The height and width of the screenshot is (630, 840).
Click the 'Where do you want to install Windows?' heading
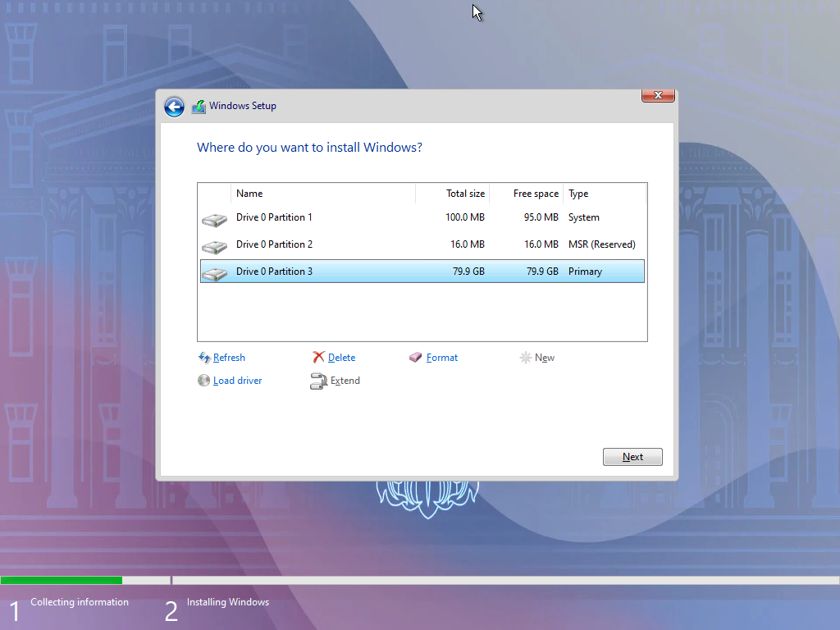click(309, 148)
